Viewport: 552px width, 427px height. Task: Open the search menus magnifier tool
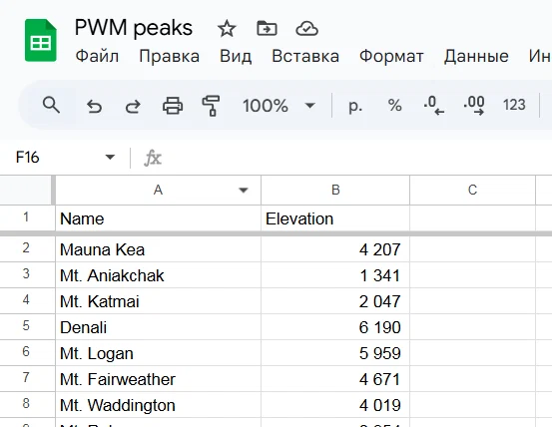[51, 105]
